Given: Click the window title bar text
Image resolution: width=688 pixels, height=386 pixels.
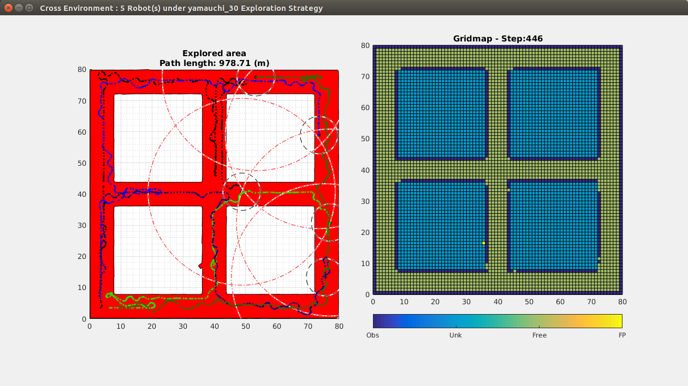Looking at the screenshot, I should click(181, 8).
